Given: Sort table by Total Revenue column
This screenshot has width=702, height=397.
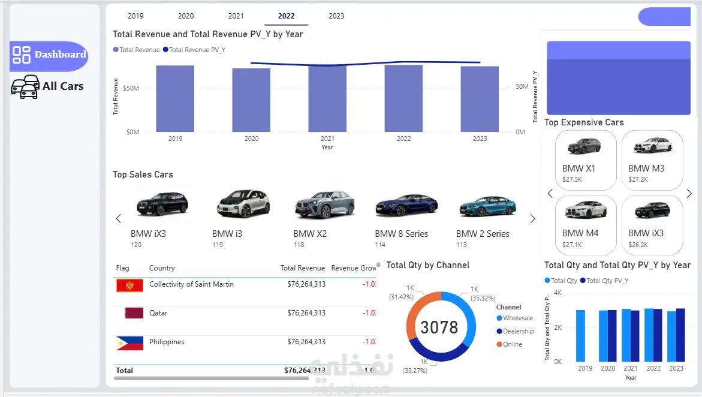Looking at the screenshot, I should tap(302, 268).
